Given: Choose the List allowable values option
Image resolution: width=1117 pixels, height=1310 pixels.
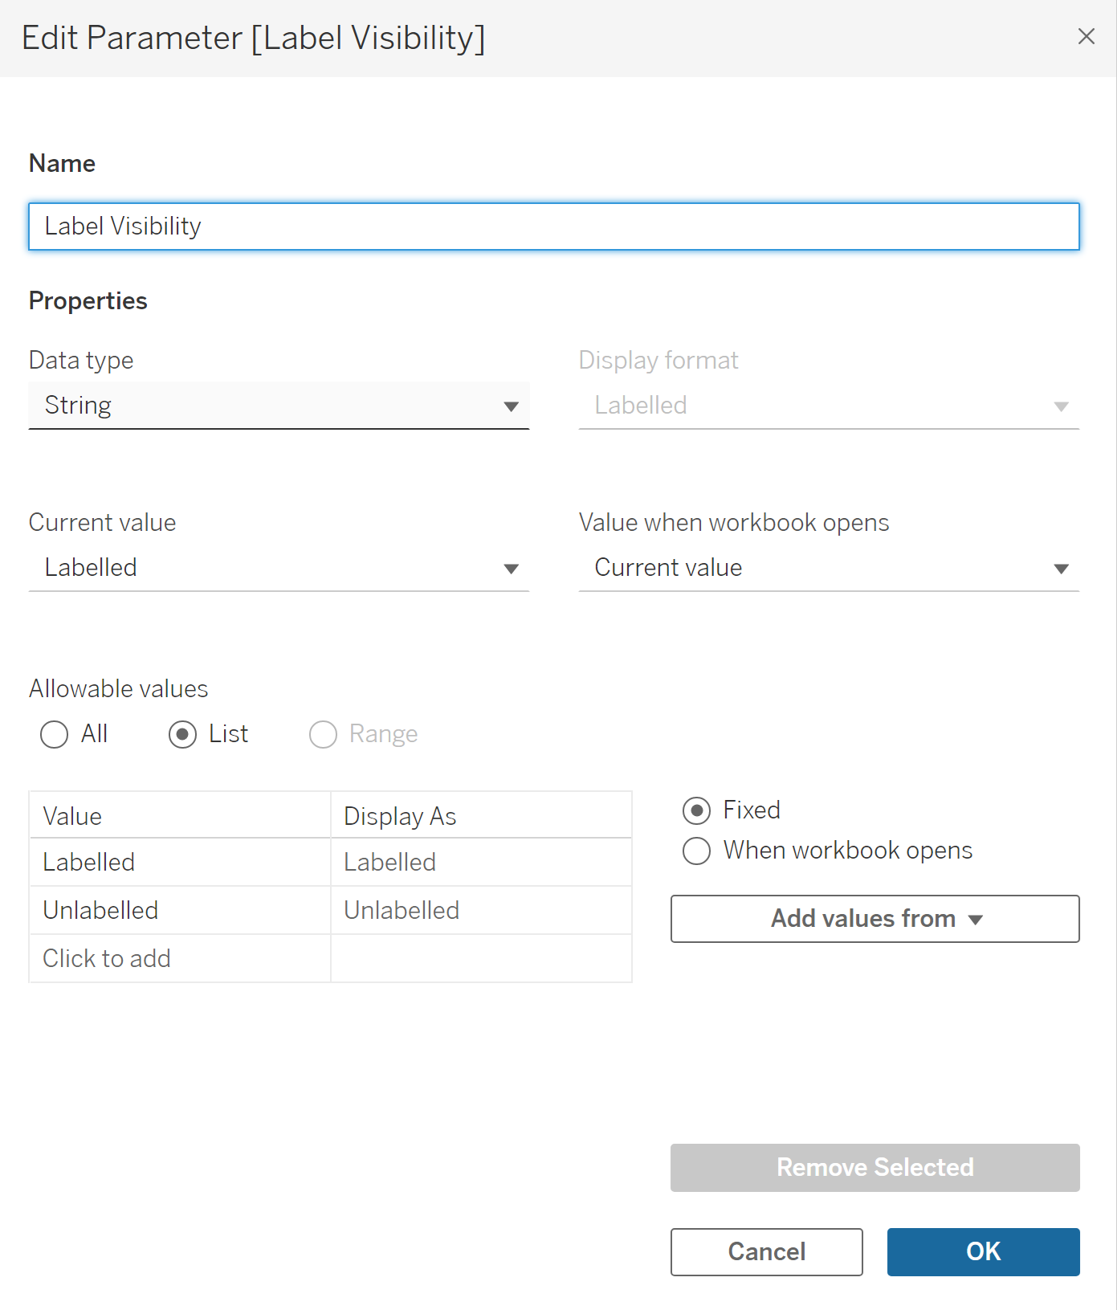Looking at the screenshot, I should [x=183, y=734].
